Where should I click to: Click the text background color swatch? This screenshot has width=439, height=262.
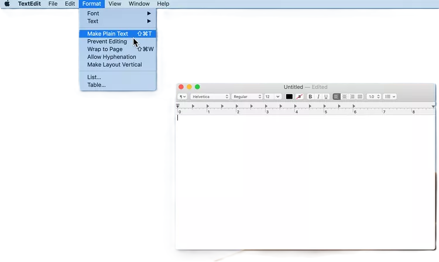pyautogui.click(x=300, y=96)
